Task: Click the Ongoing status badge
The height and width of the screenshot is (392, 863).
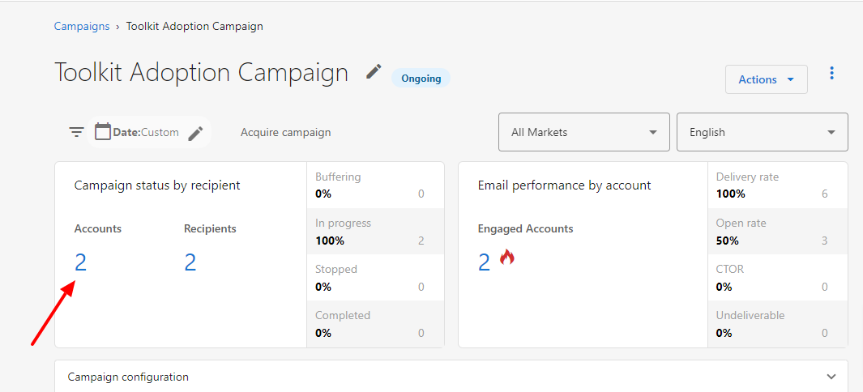Action: point(421,78)
